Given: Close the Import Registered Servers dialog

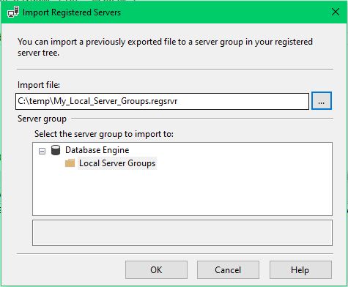Looking at the screenshot, I should click(x=336, y=12).
